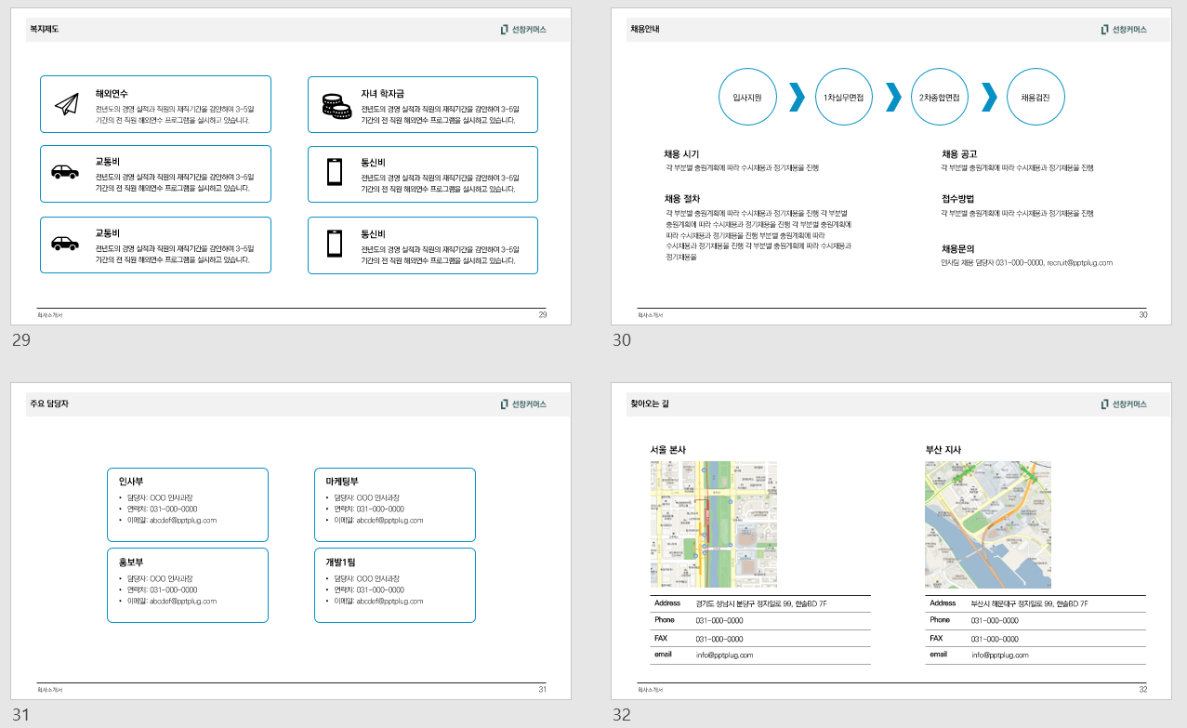Click the 선창커머스 logo on slide 29
This screenshot has height=728, width=1187.
point(523,30)
